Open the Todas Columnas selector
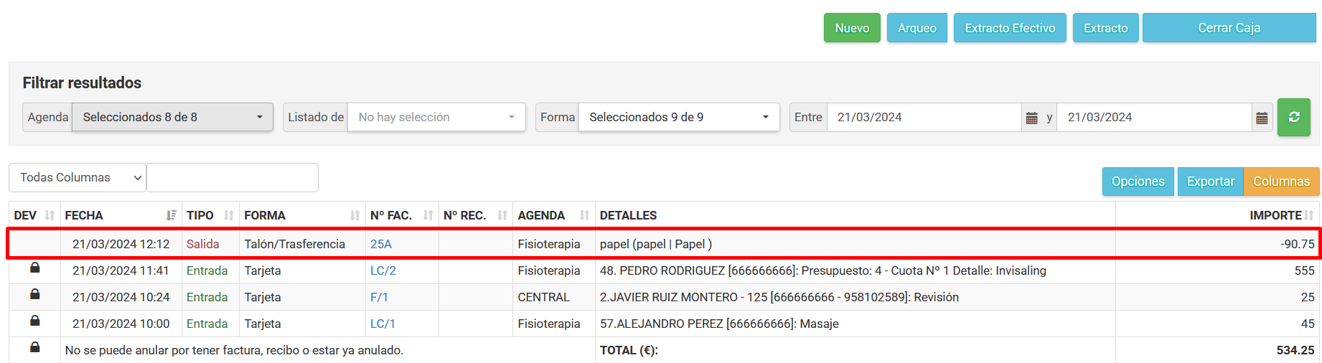 tap(78, 177)
